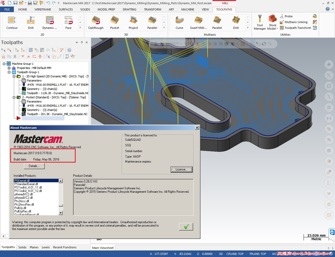Move the insert arrow down one item

[x=23, y=56]
